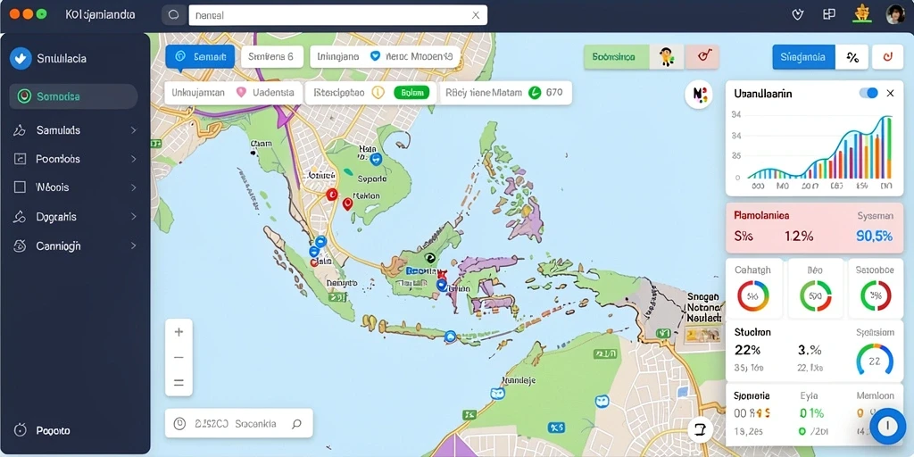Select the Somodsa sidebar item

point(73,96)
